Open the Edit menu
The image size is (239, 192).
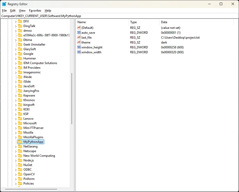(13, 11)
